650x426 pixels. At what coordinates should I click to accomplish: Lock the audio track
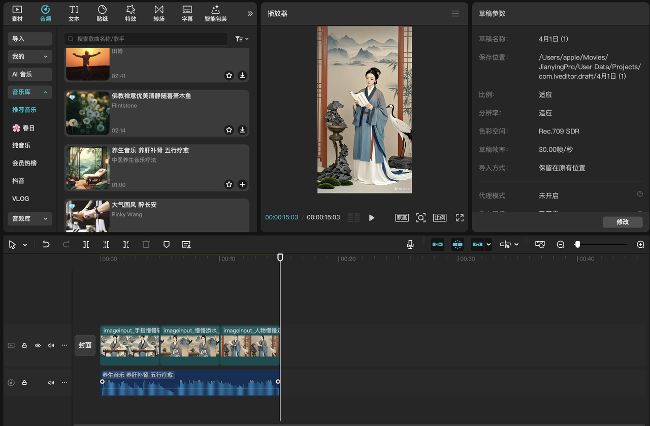[24, 382]
